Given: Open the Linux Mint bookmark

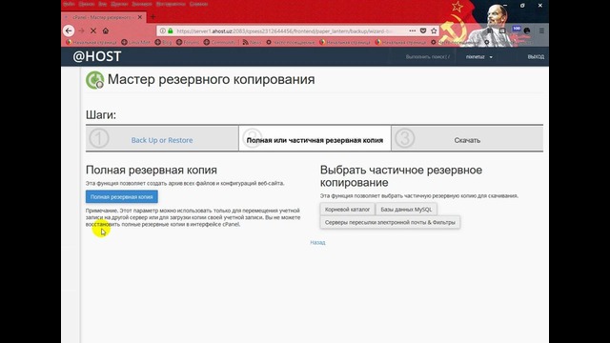Looking at the screenshot, I should pyautogui.click(x=135, y=42).
